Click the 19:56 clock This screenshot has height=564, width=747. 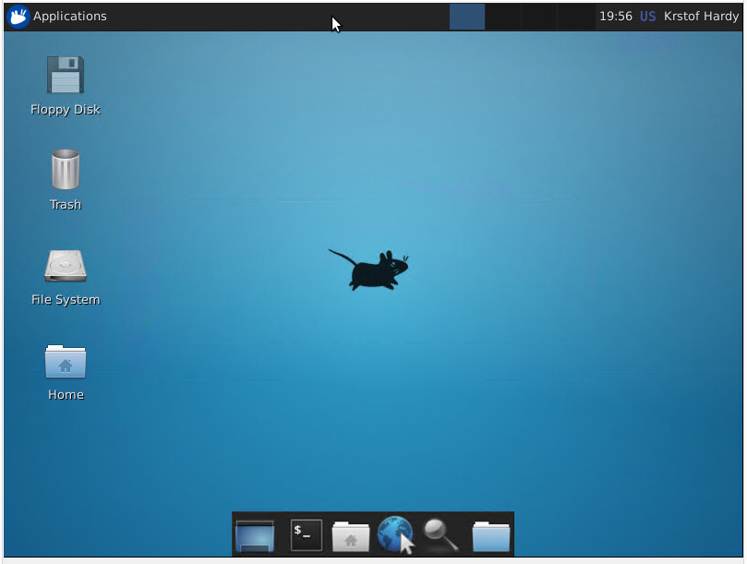pos(616,17)
